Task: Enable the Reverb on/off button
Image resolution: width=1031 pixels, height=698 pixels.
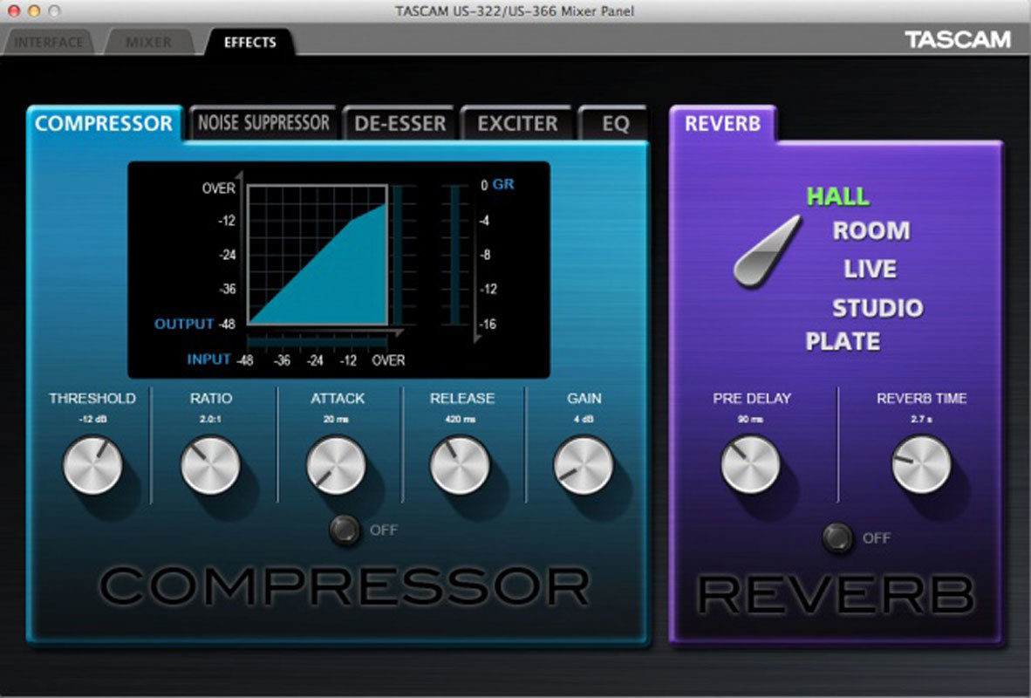Action: (838, 538)
